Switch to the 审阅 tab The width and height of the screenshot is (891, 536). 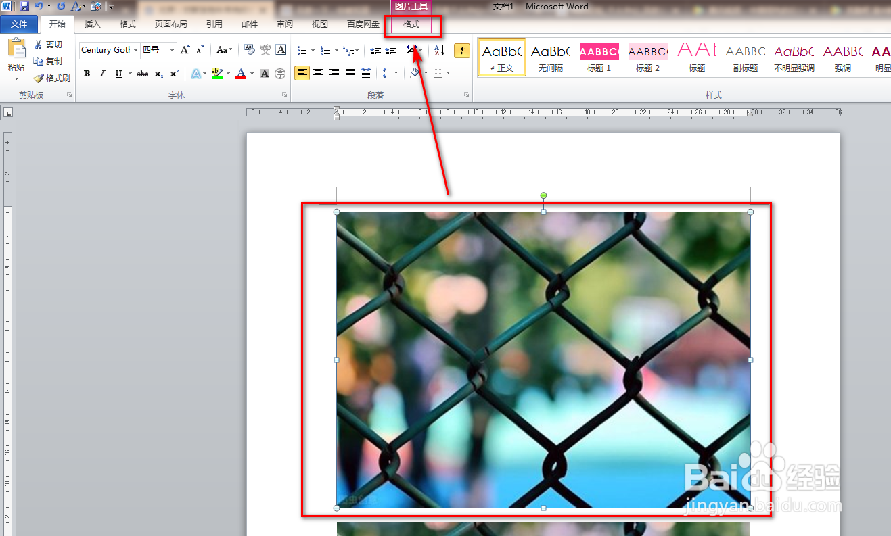[285, 24]
